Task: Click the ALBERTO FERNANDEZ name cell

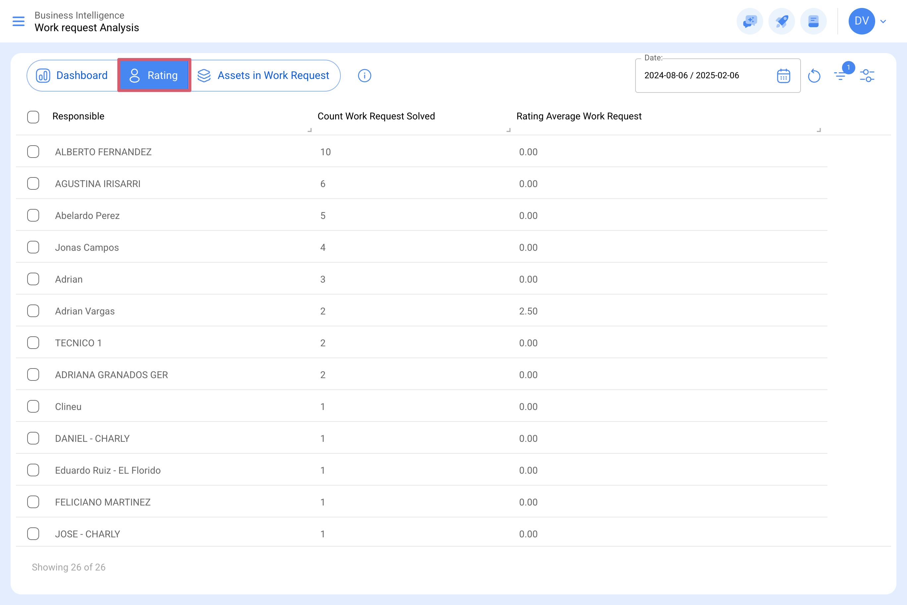Action: (x=103, y=152)
